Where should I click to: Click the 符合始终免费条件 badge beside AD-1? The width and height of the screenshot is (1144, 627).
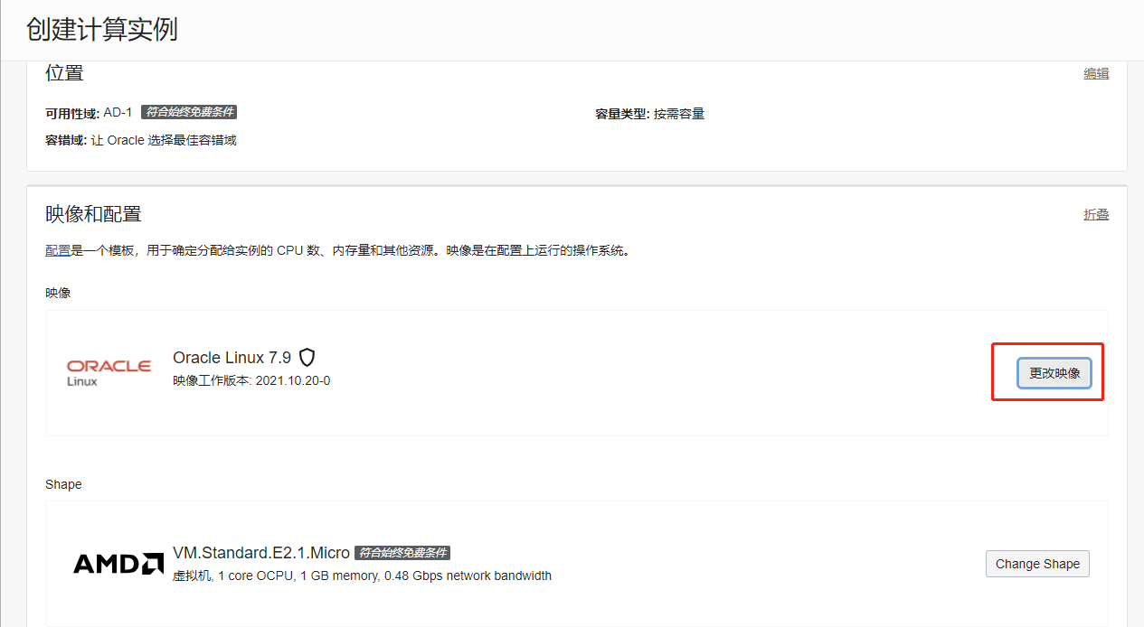click(189, 112)
